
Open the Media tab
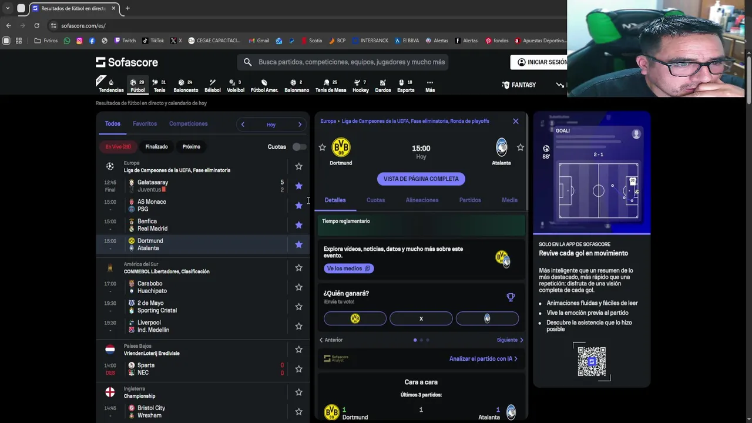pyautogui.click(x=509, y=200)
